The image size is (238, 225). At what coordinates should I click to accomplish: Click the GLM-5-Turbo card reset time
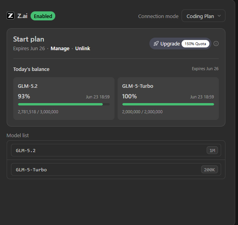[x=202, y=97]
